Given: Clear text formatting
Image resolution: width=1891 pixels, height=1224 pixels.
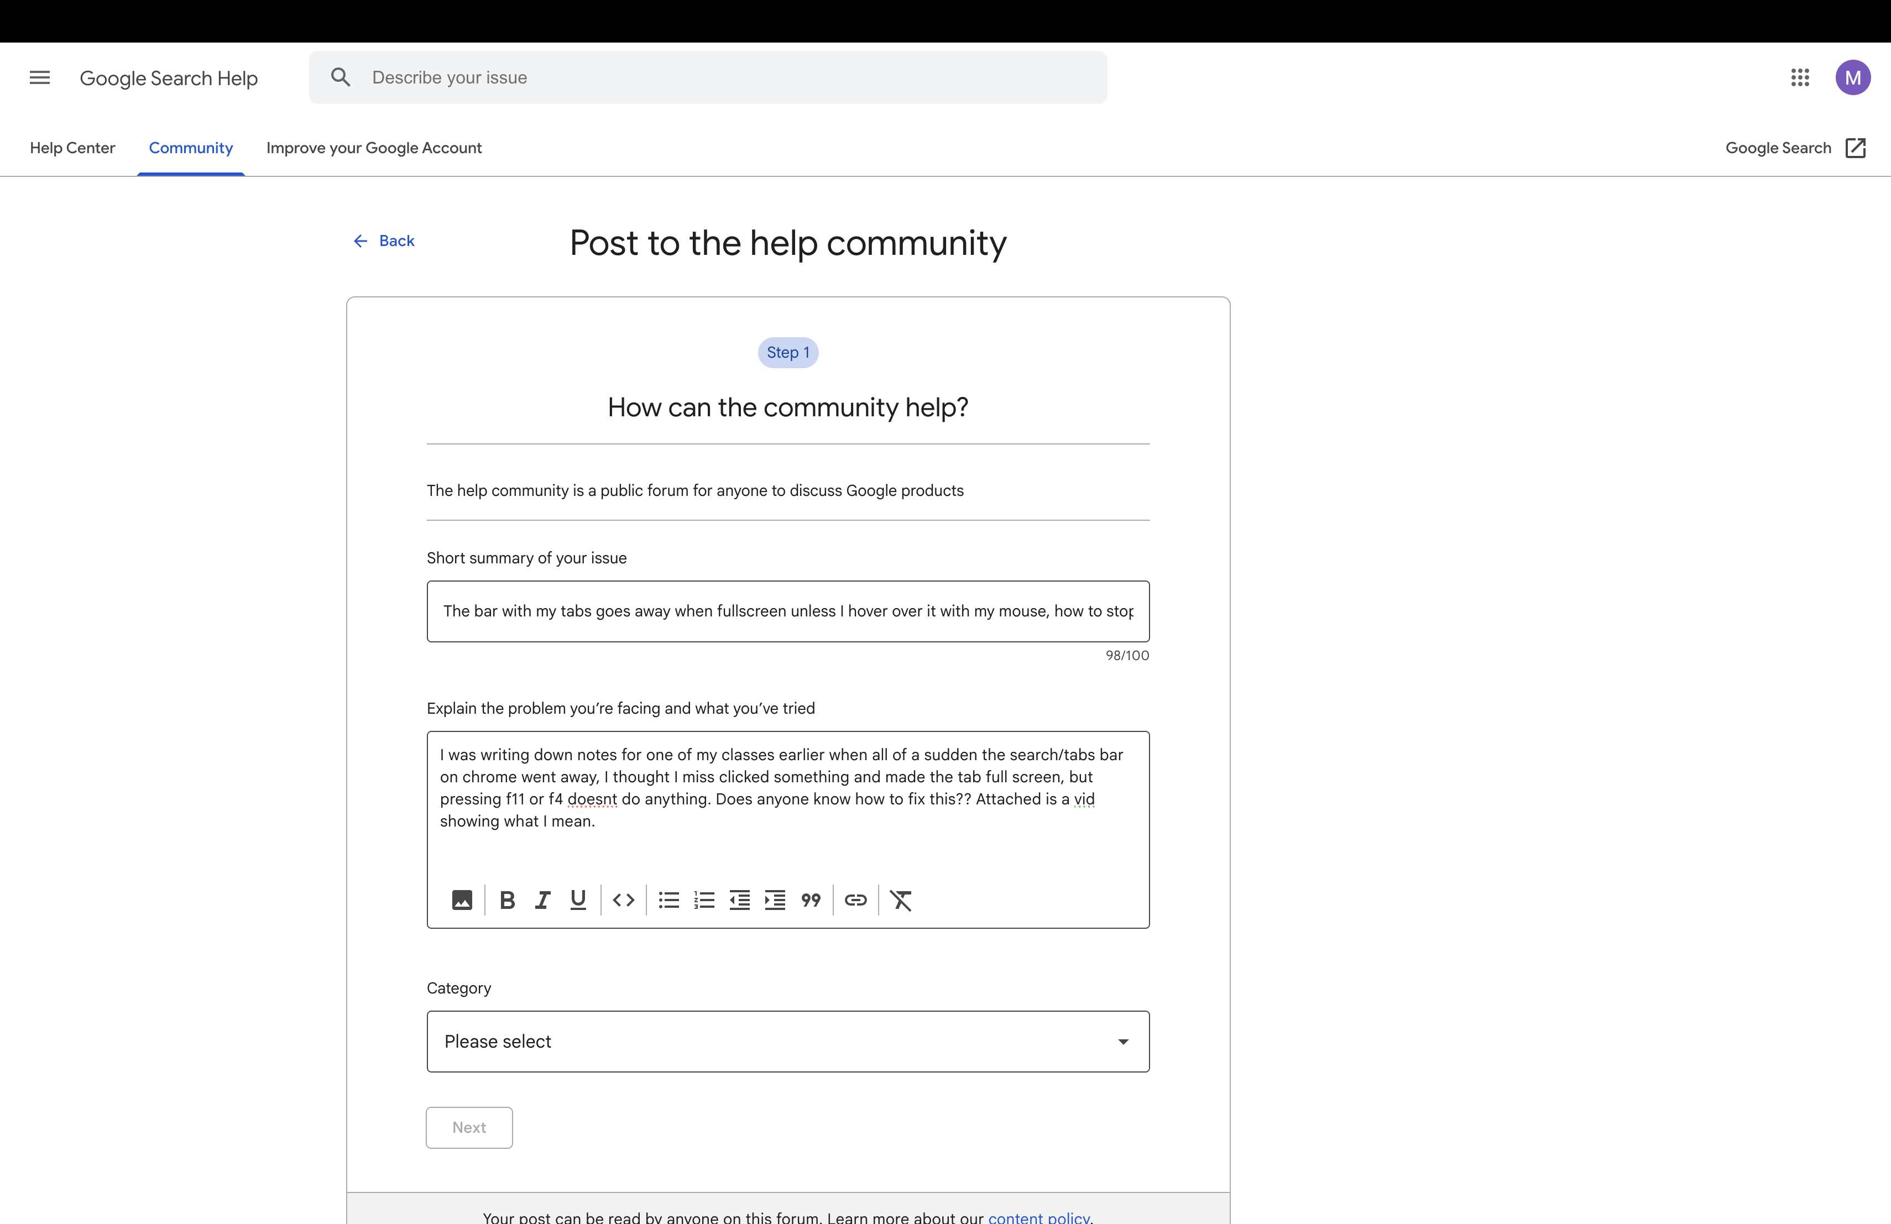Looking at the screenshot, I should tap(901, 900).
